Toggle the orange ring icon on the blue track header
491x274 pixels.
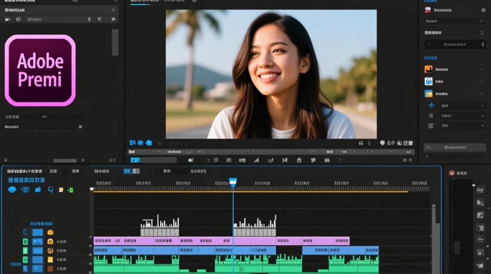pos(50,251)
